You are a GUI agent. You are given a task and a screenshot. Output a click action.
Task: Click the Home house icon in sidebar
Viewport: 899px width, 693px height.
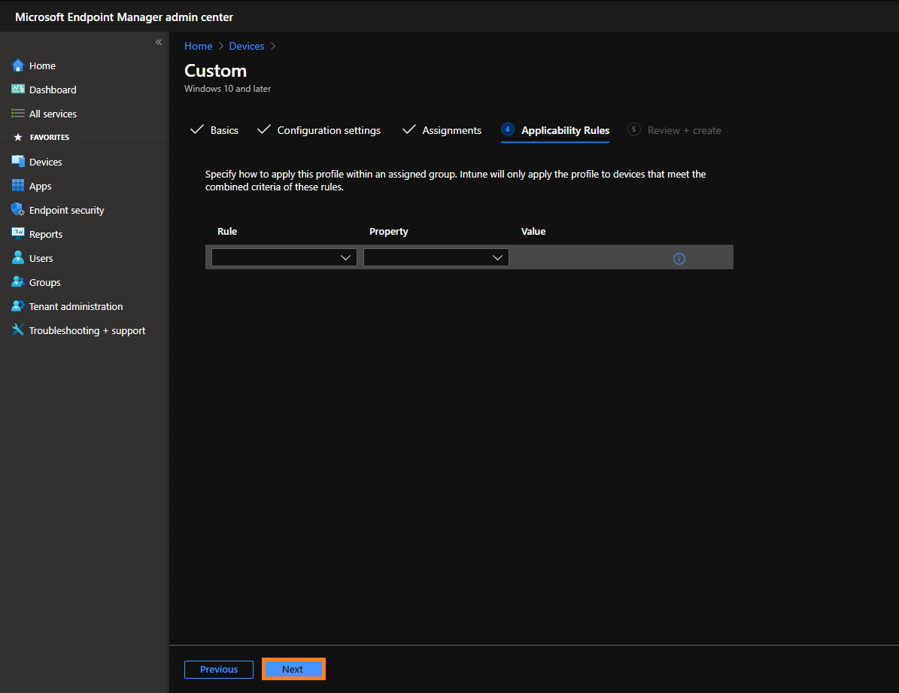click(18, 65)
